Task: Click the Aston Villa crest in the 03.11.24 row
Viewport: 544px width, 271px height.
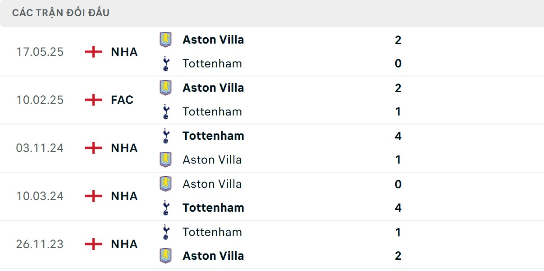Action: [x=166, y=160]
